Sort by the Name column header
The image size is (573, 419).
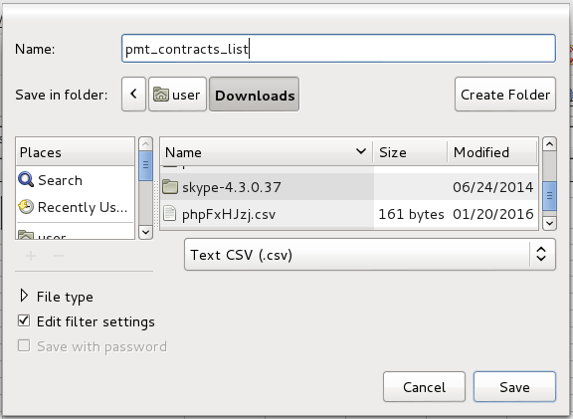point(267,152)
